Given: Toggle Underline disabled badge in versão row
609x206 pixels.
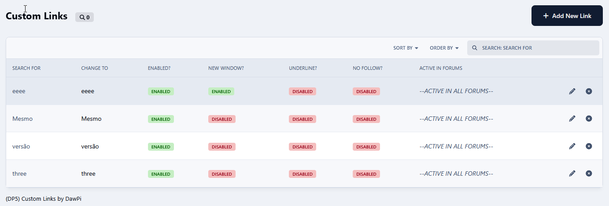Looking at the screenshot, I should (302, 147).
